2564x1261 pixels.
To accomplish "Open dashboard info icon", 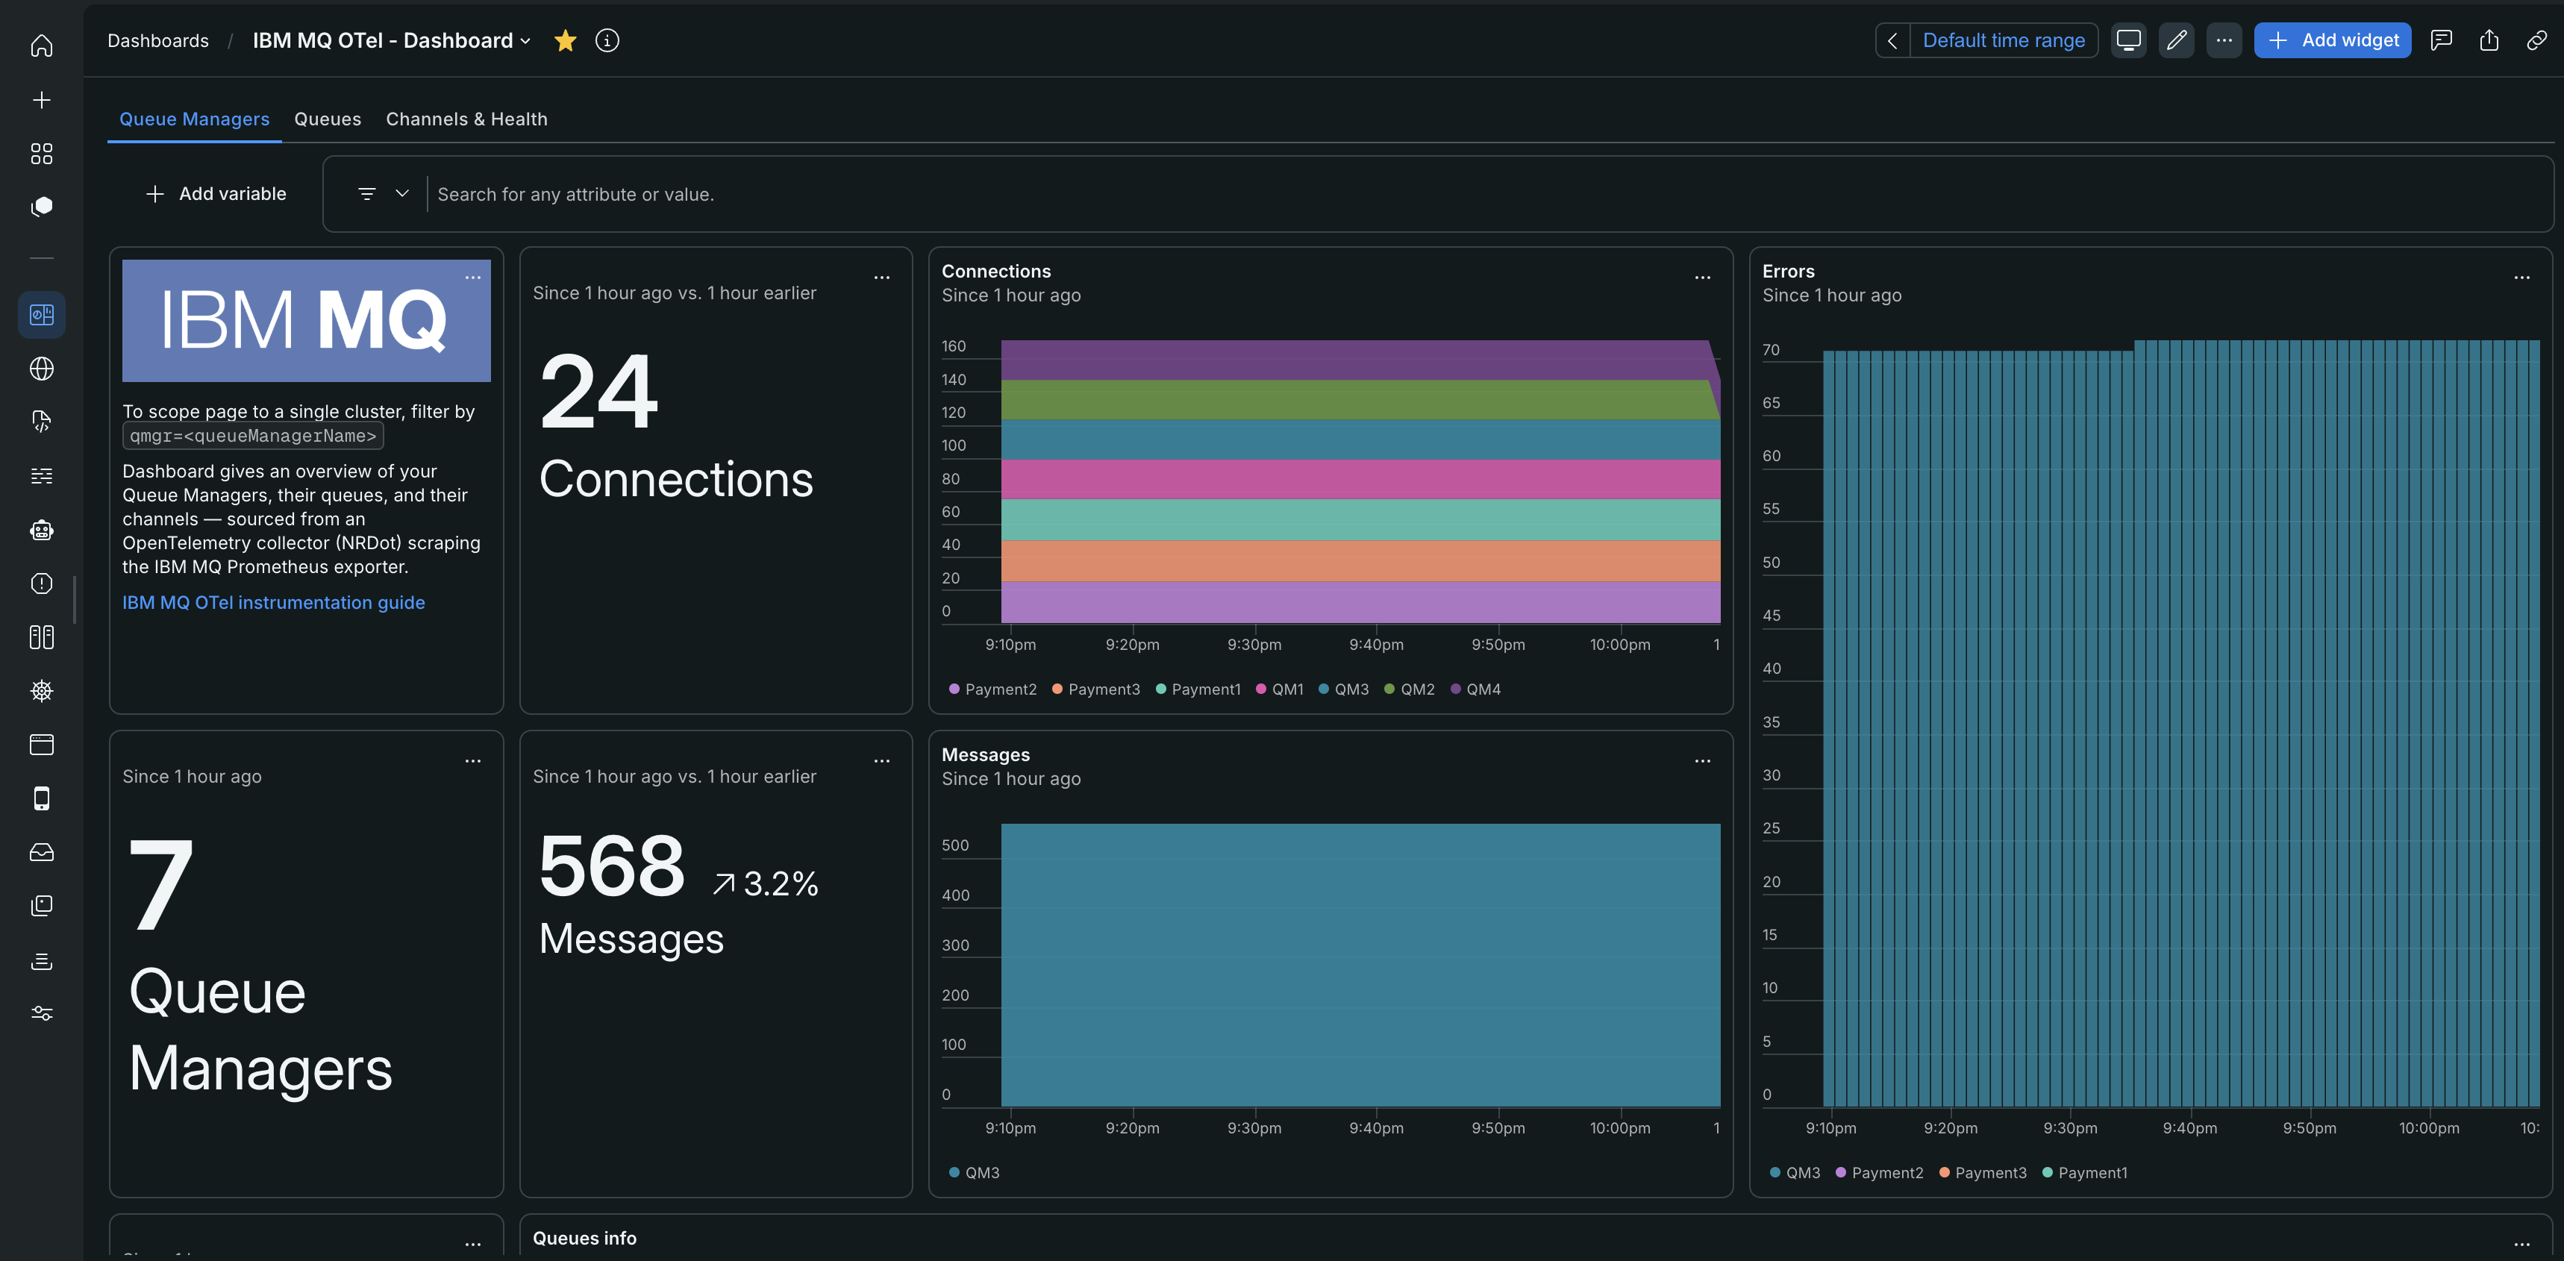I will click(x=607, y=40).
